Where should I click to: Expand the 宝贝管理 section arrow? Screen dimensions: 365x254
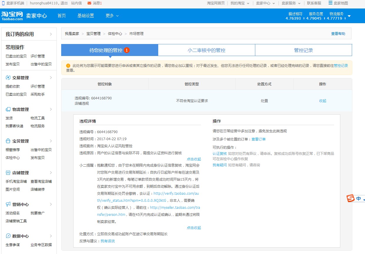(51, 141)
